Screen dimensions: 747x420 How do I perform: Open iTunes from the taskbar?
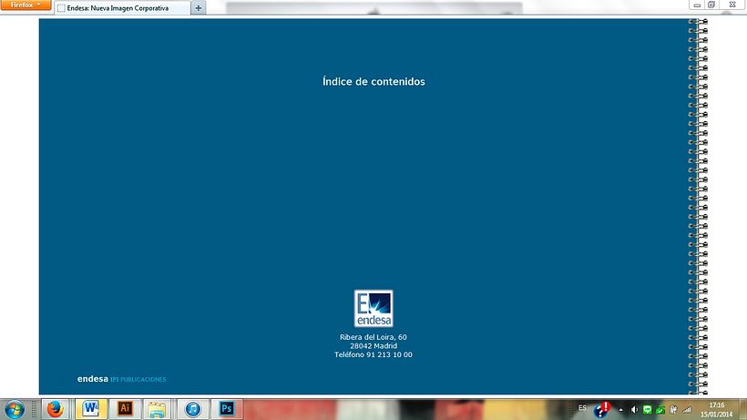coord(193,409)
